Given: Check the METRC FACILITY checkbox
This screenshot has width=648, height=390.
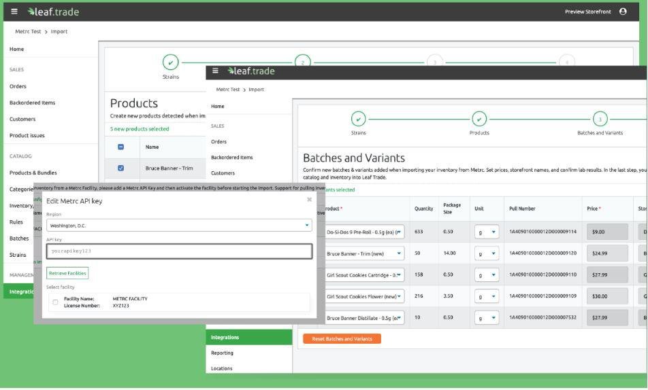Looking at the screenshot, I should click(x=55, y=302).
